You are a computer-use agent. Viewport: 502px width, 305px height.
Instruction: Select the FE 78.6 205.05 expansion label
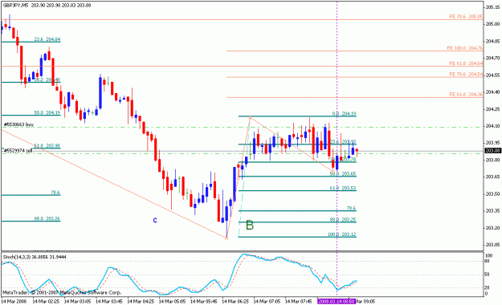(466, 17)
